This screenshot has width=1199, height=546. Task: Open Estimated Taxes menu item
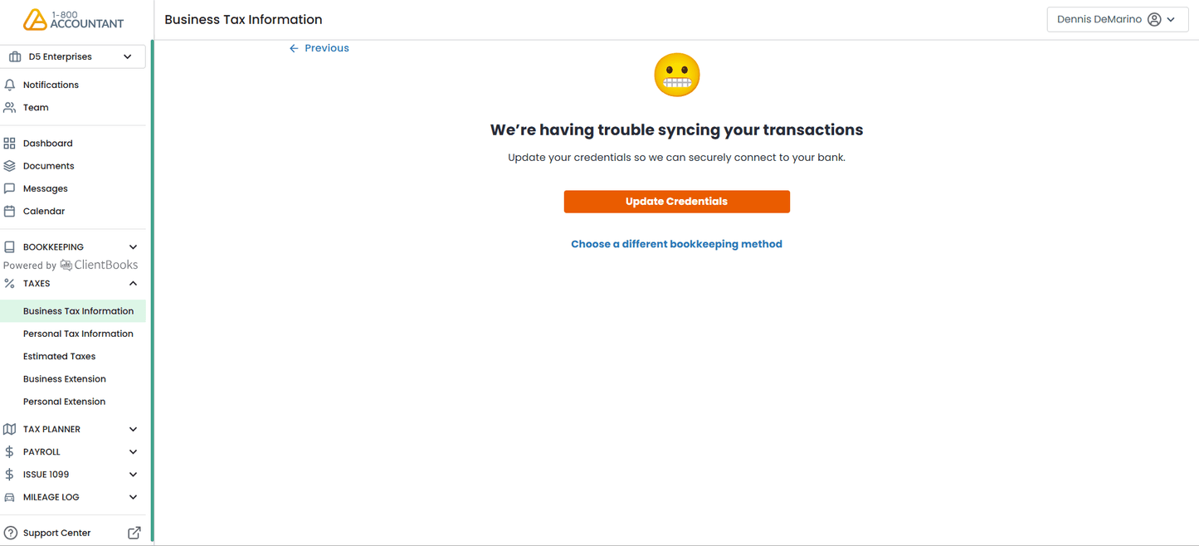(x=59, y=356)
